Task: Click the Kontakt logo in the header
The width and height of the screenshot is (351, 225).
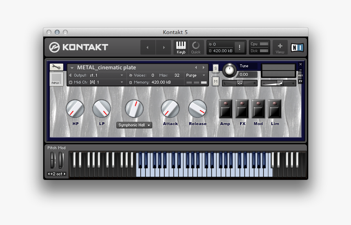Action: [x=79, y=47]
